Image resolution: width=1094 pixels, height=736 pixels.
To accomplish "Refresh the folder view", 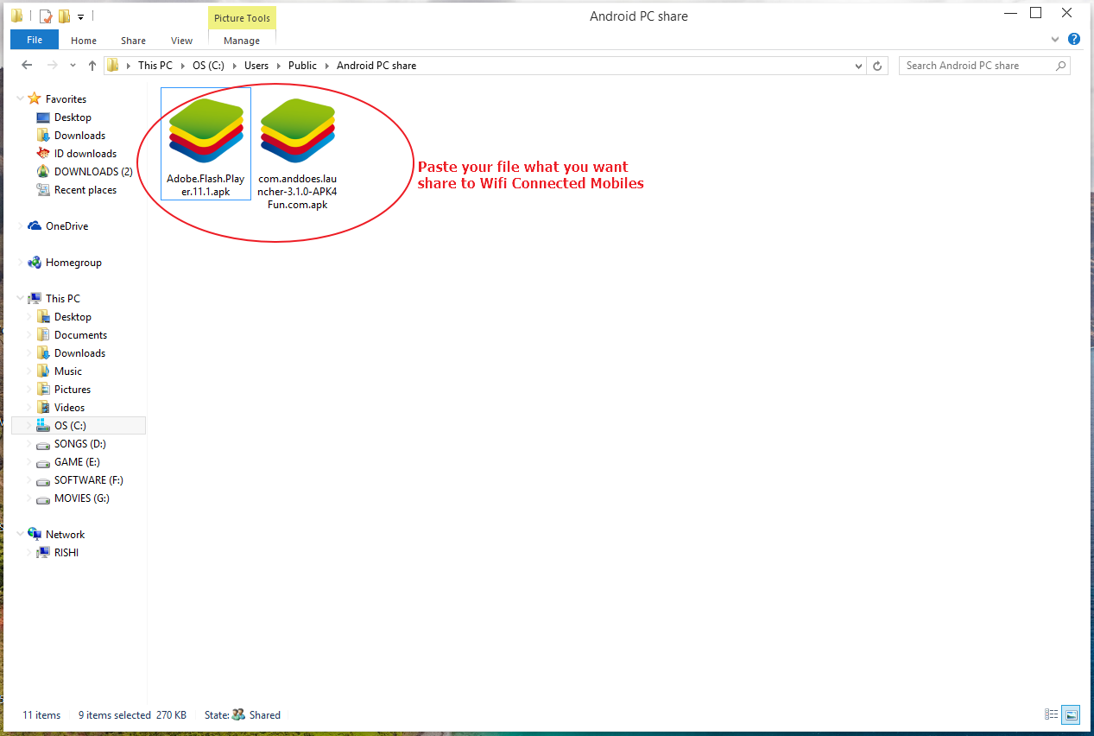I will [x=878, y=66].
